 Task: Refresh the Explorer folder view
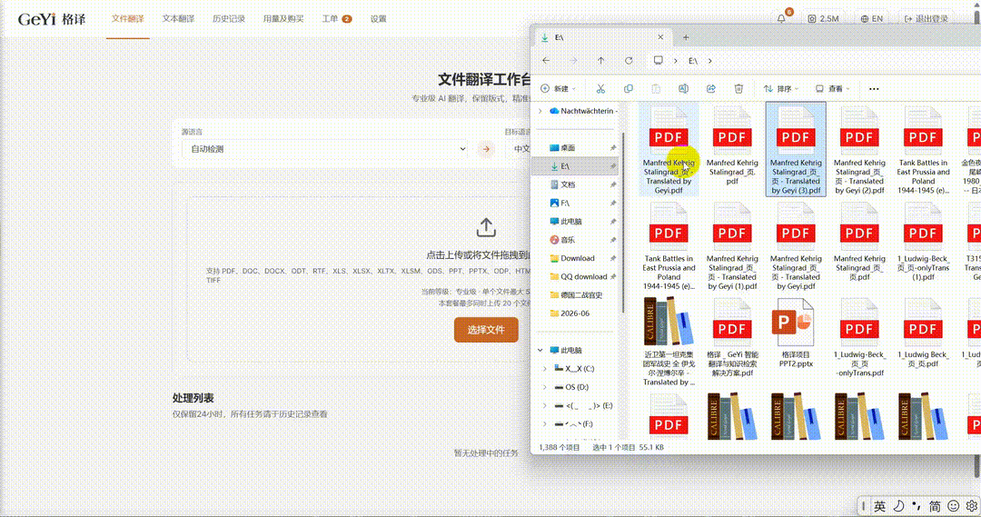pos(629,61)
